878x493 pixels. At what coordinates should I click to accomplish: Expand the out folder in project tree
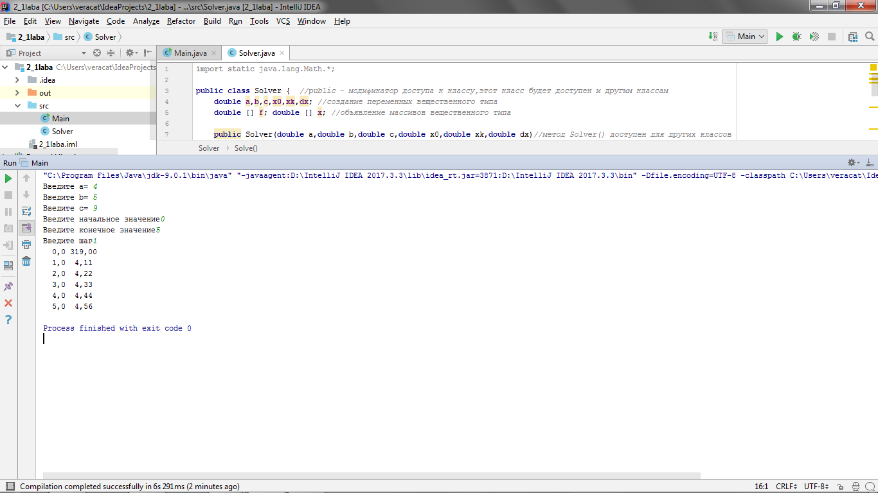click(x=17, y=93)
